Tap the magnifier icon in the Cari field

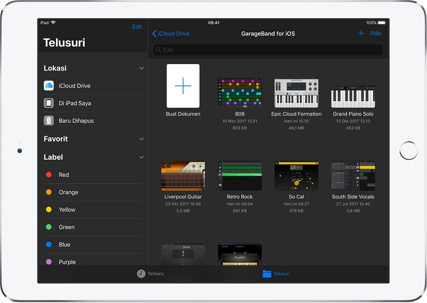coord(159,50)
